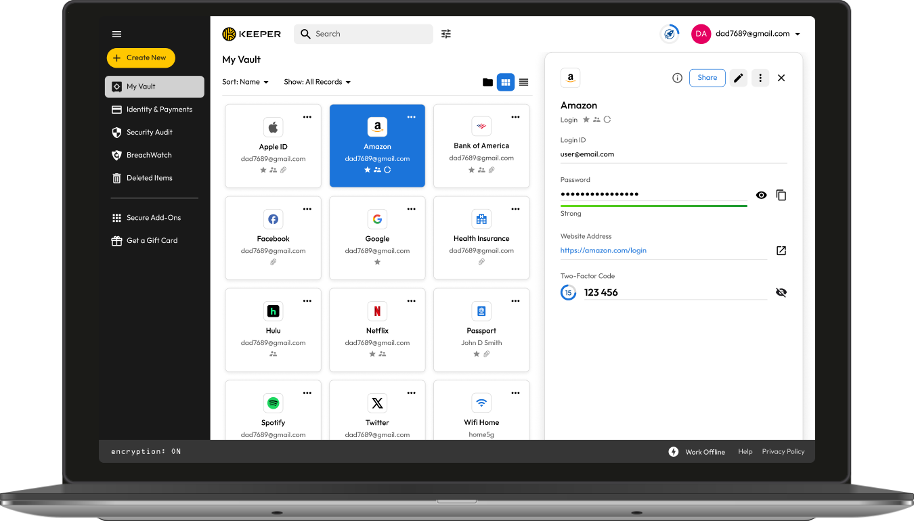
Task: Open Health Insurance card options menu
Action: 515,209
